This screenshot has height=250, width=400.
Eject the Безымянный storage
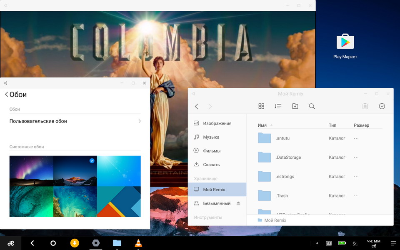[238, 203]
